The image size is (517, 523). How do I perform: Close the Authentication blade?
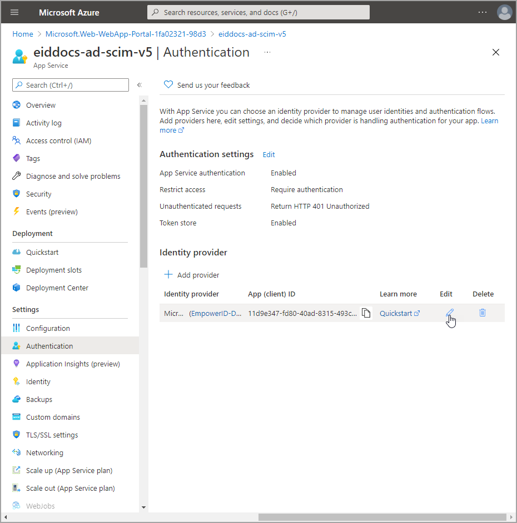click(x=496, y=53)
